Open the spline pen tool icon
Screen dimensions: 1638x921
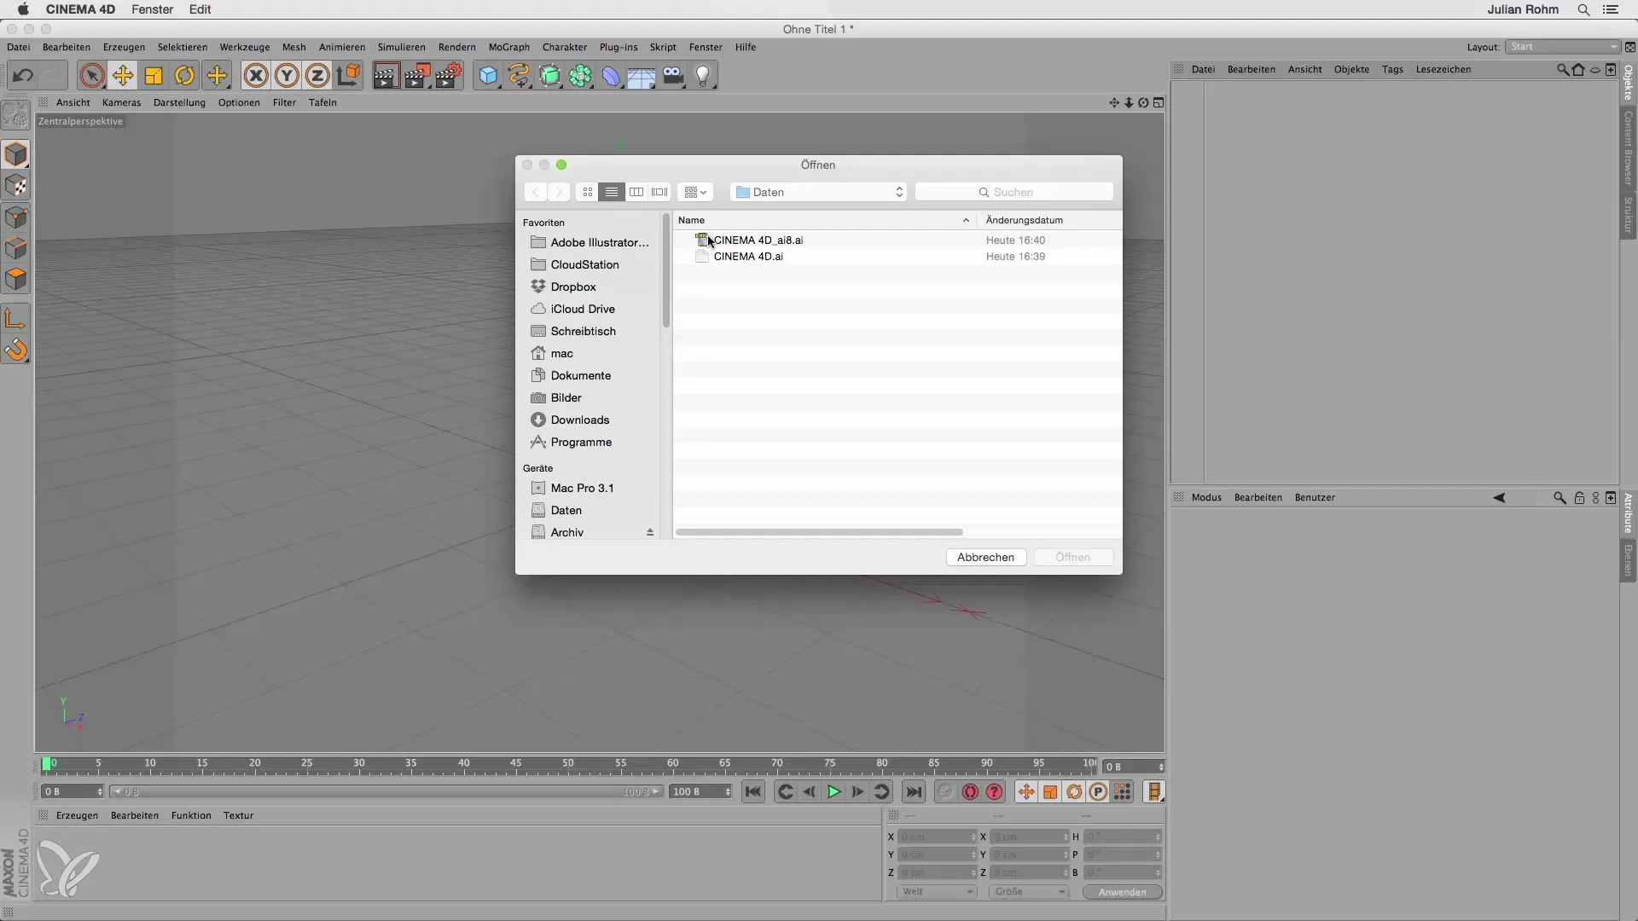(519, 75)
